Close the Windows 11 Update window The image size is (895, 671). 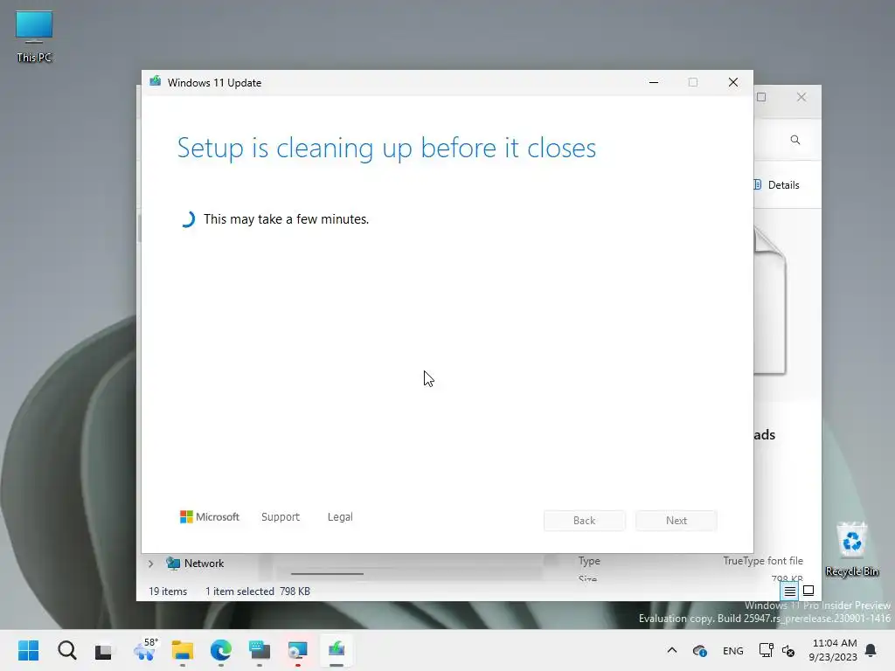[x=733, y=82]
